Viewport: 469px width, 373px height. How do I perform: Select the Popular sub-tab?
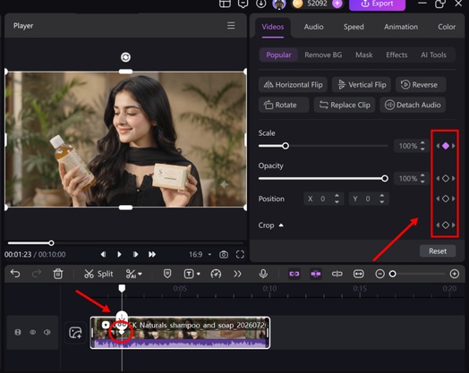click(x=278, y=55)
